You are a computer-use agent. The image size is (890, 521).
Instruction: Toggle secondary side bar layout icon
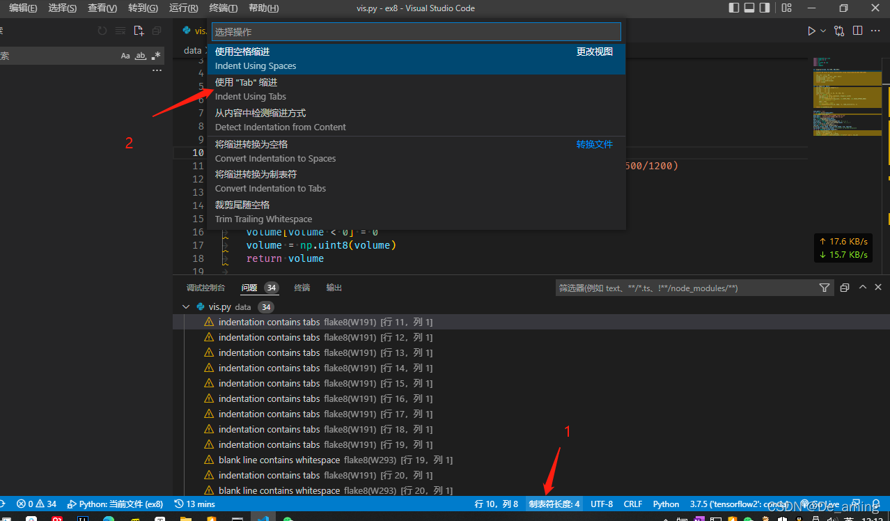pyautogui.click(x=765, y=8)
